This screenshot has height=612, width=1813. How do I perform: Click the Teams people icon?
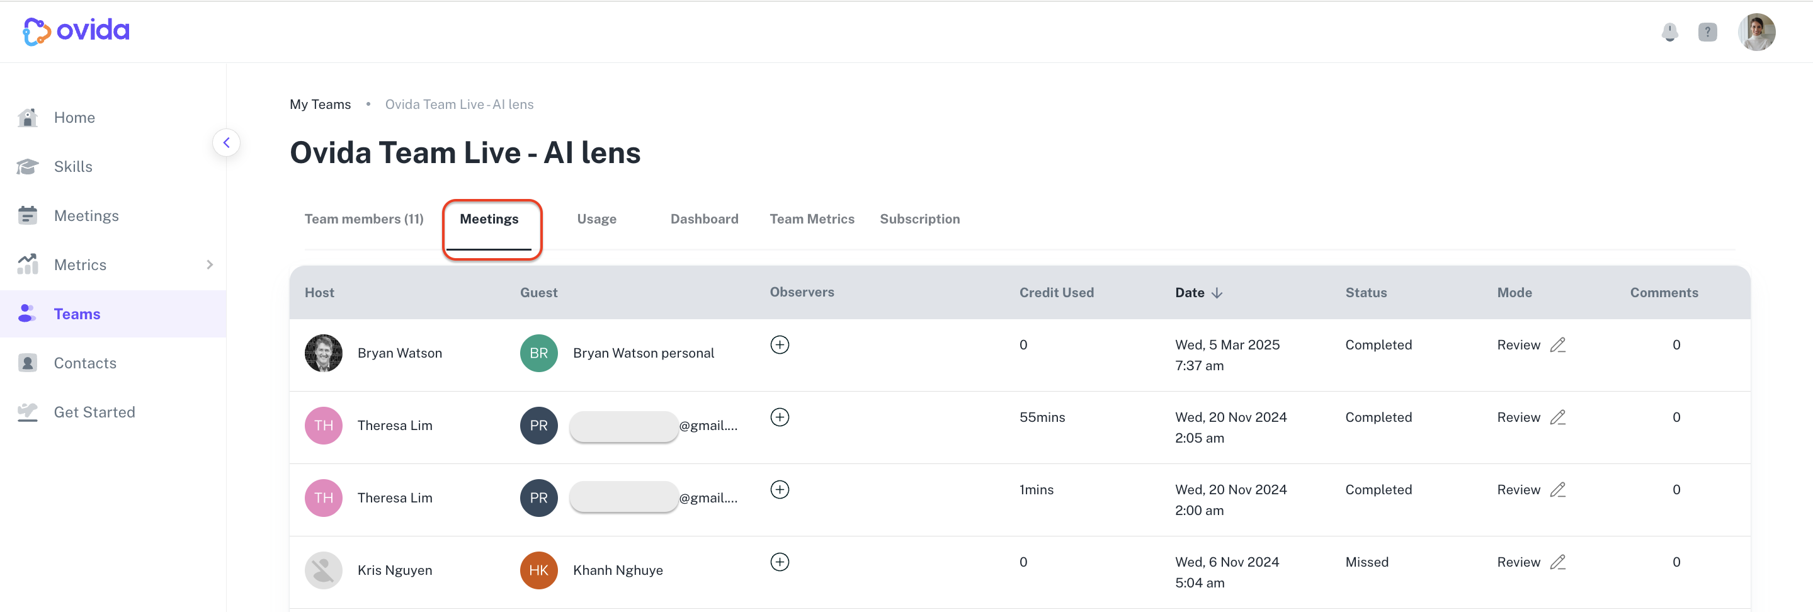[28, 314]
